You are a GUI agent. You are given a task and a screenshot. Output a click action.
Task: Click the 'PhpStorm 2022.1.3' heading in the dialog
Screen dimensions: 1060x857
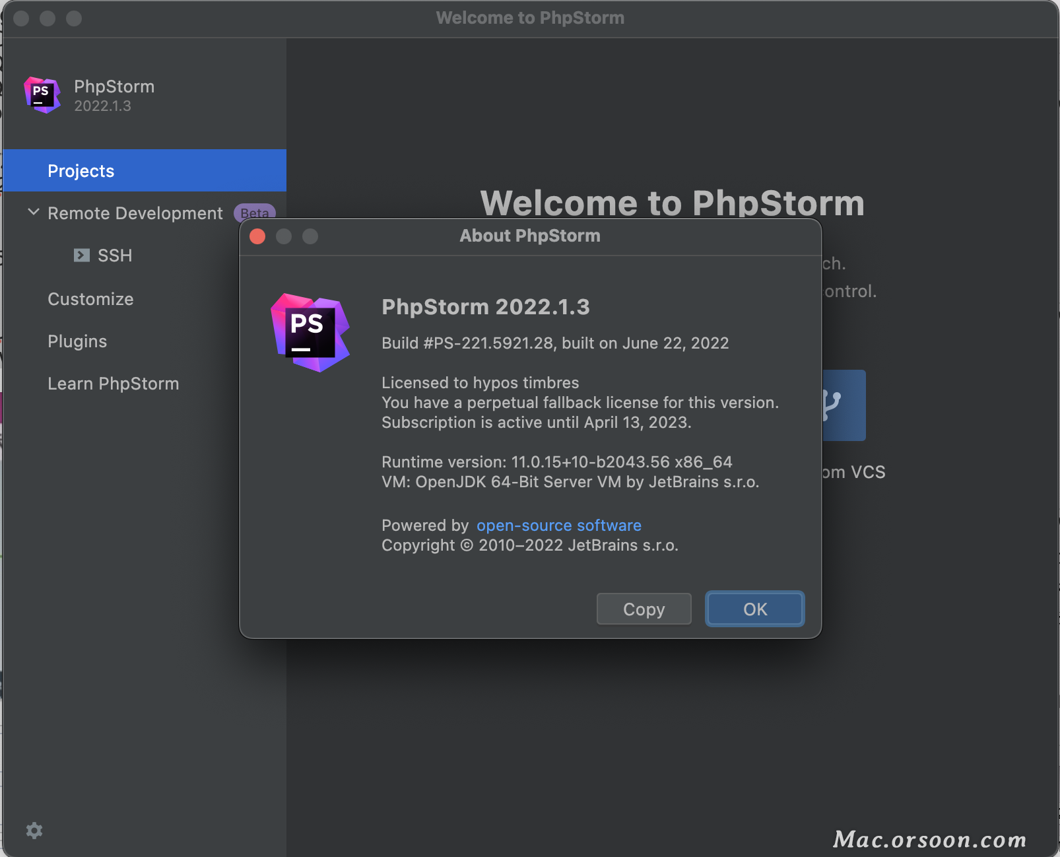(x=486, y=307)
